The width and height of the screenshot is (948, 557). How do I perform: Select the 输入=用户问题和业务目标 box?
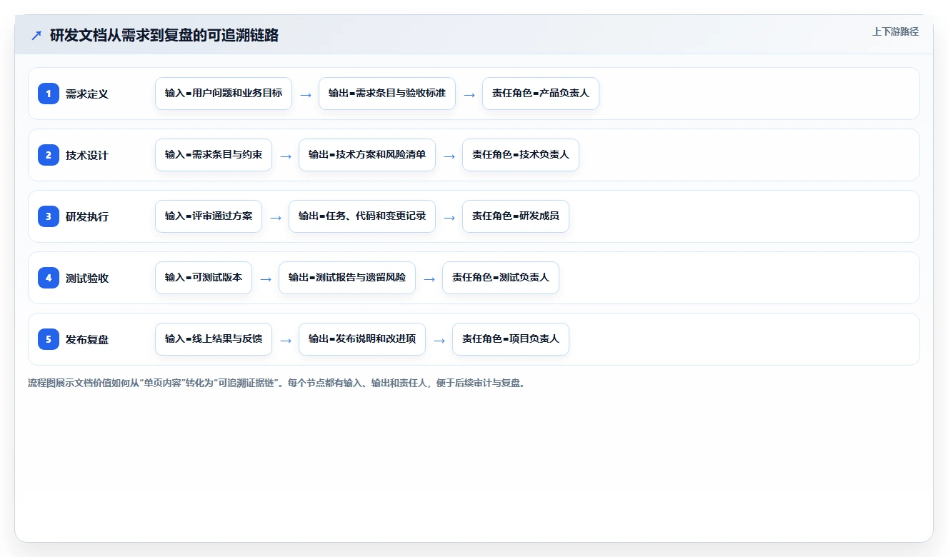[224, 94]
